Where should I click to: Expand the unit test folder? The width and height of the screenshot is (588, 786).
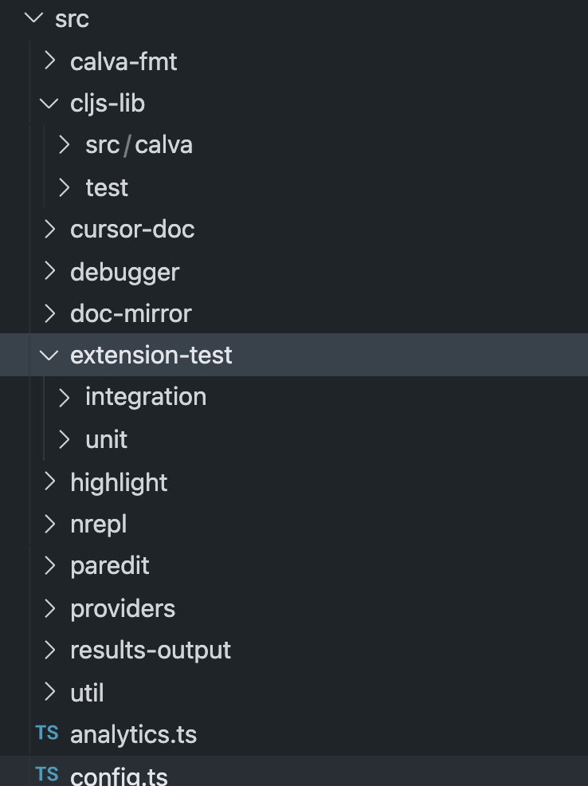(x=106, y=439)
